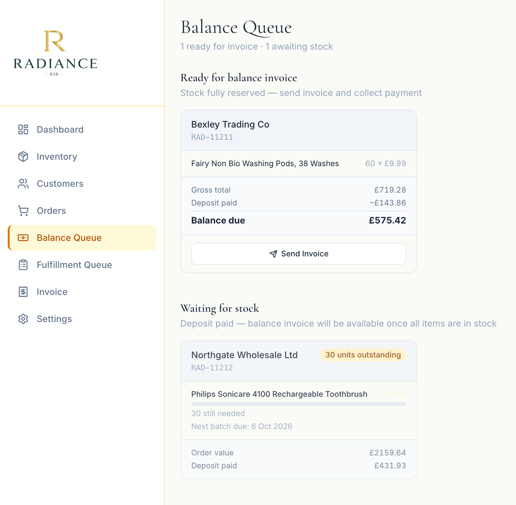The image size is (516, 505).
Task: Navigate to Orders
Action: tap(82, 211)
